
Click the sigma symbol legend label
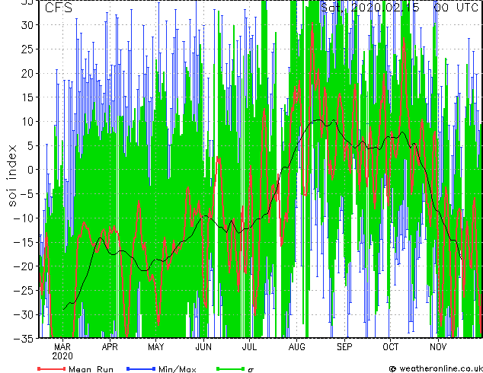click(x=251, y=370)
